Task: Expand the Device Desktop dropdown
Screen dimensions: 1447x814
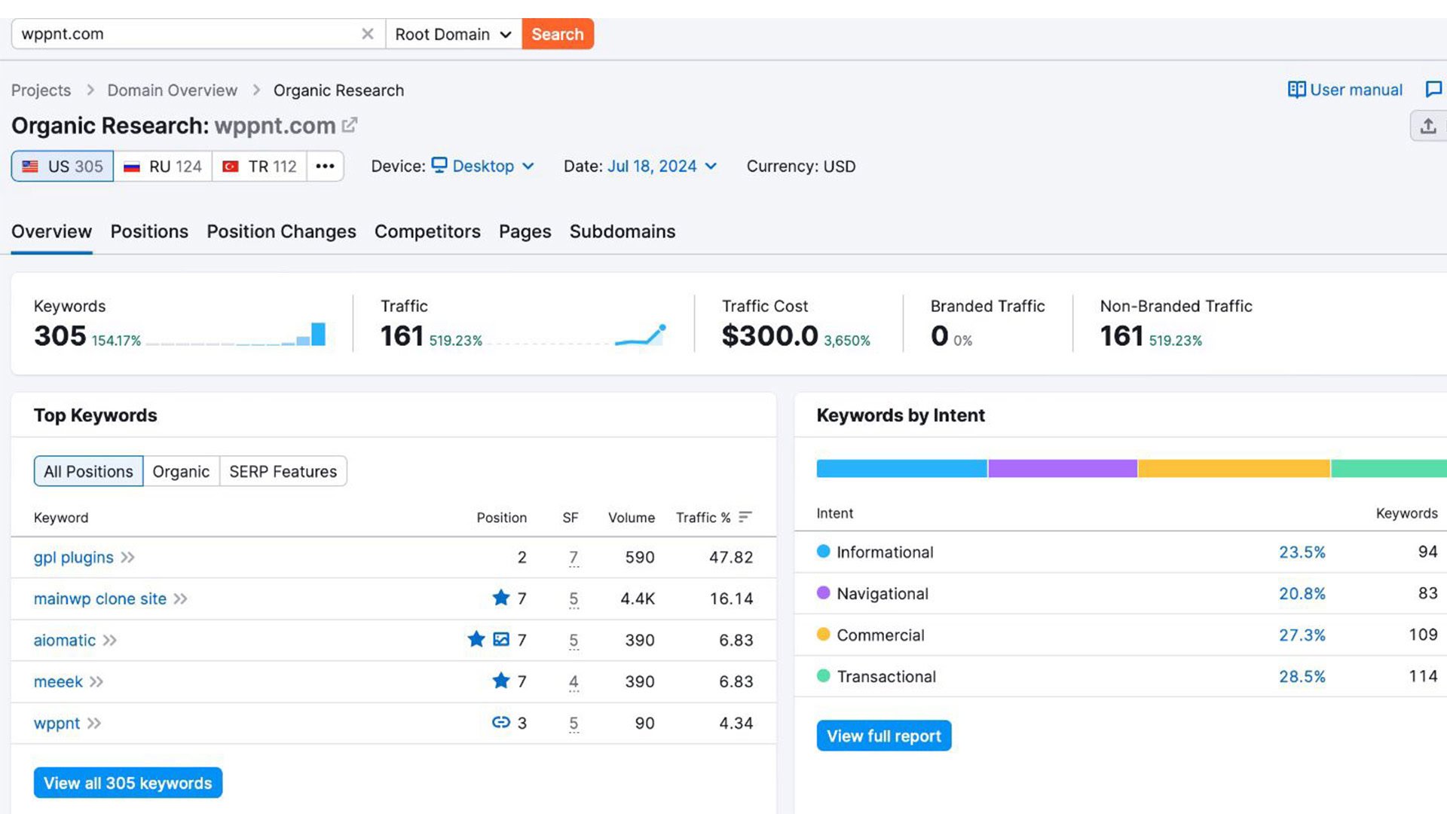Action: click(x=483, y=166)
